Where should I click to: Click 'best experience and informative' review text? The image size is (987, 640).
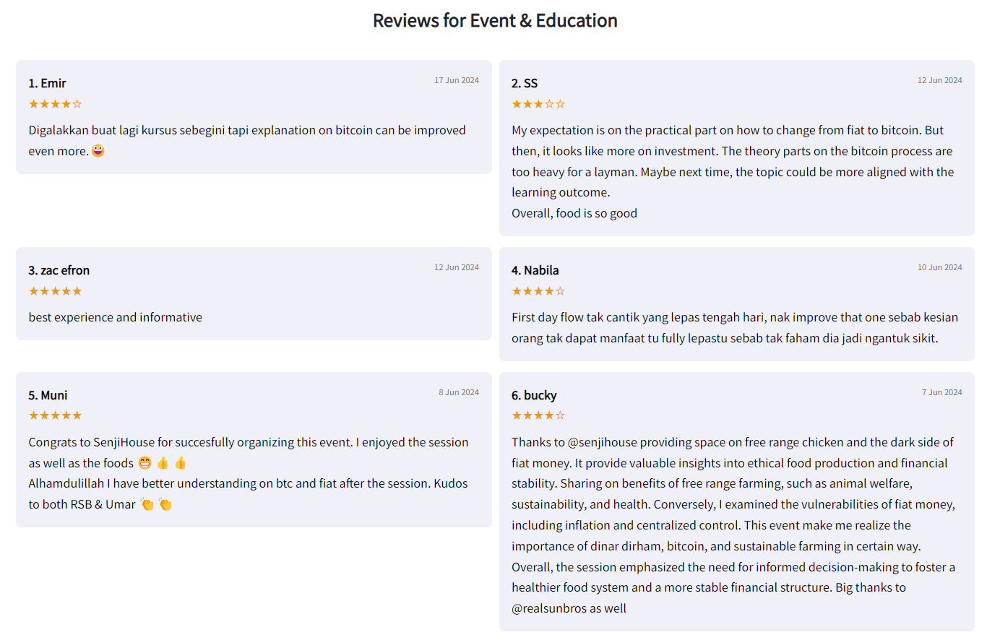pos(116,317)
